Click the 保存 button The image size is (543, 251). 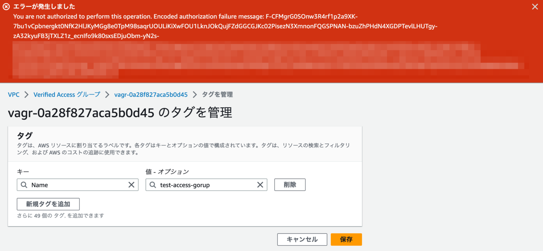346,239
